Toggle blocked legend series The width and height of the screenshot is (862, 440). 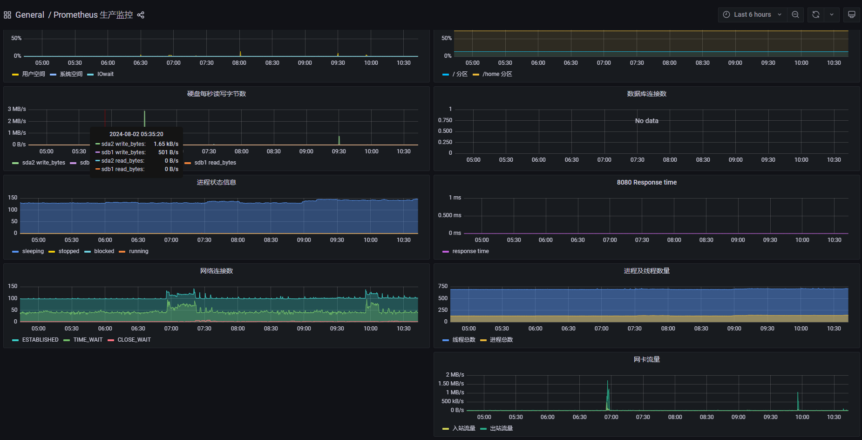pos(104,251)
